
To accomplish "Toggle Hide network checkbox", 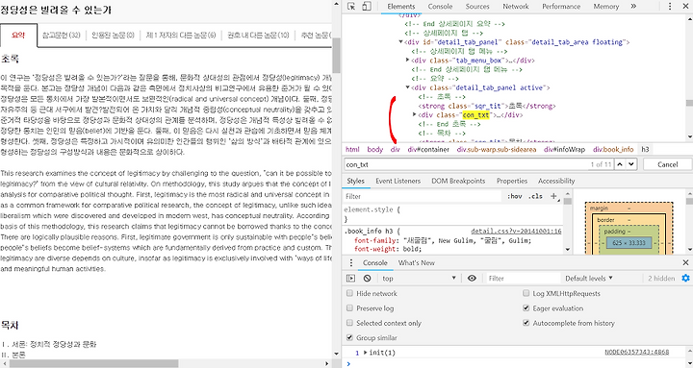I will click(x=349, y=293).
